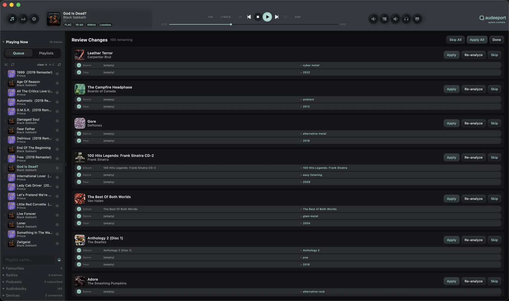Remove 'Damaged Soul' from queue
This screenshot has height=301, width=509.
point(57,121)
